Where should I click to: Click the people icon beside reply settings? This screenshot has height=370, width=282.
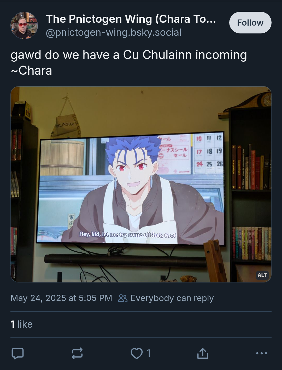(x=123, y=298)
